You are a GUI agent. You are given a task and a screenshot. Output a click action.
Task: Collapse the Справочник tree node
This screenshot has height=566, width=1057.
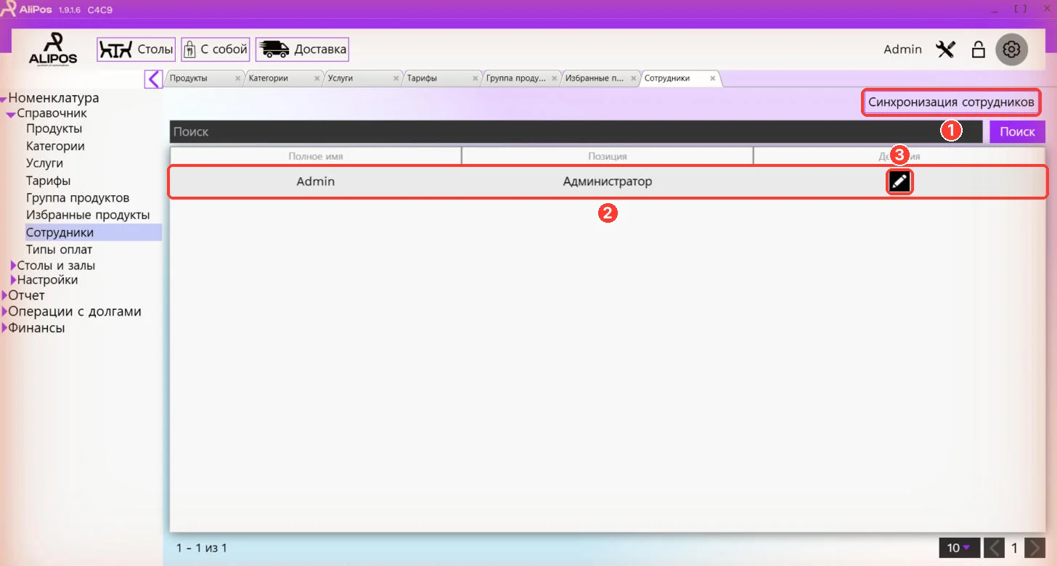(x=12, y=114)
